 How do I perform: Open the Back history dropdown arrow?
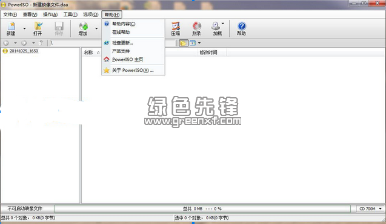click(x=15, y=43)
